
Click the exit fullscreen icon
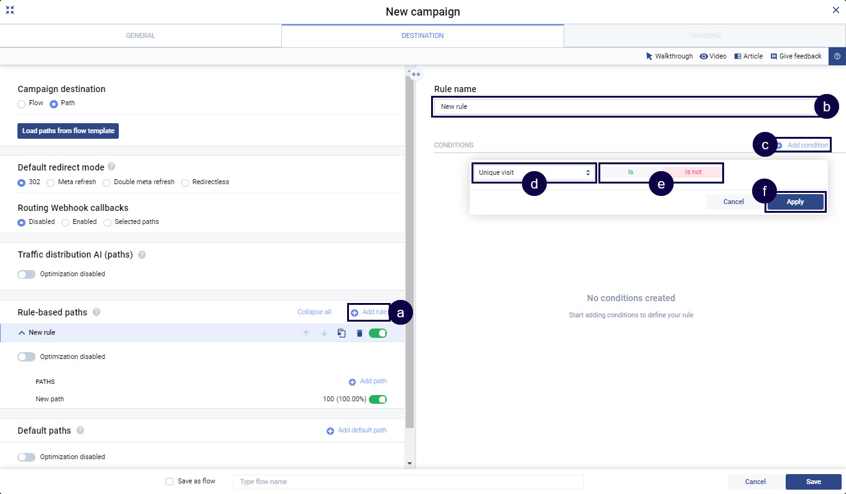pyautogui.click(x=10, y=10)
